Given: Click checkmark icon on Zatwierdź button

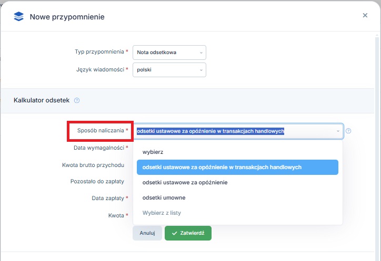Looking at the screenshot, I should (174, 233).
